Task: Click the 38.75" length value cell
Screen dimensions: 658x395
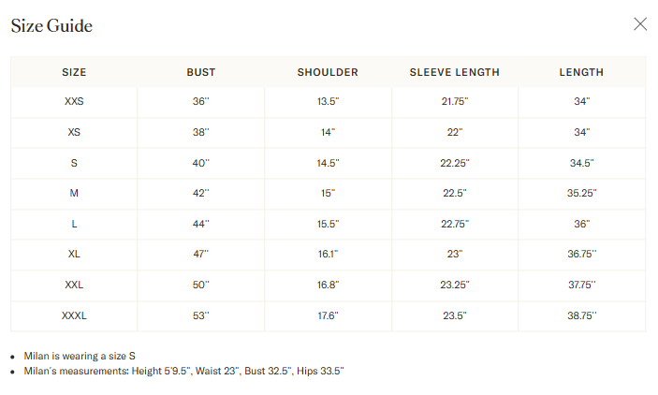Action: (x=582, y=315)
